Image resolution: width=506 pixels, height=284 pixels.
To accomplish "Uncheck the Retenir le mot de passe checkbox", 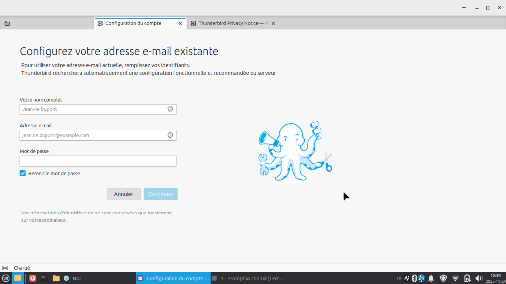I will click(x=23, y=173).
